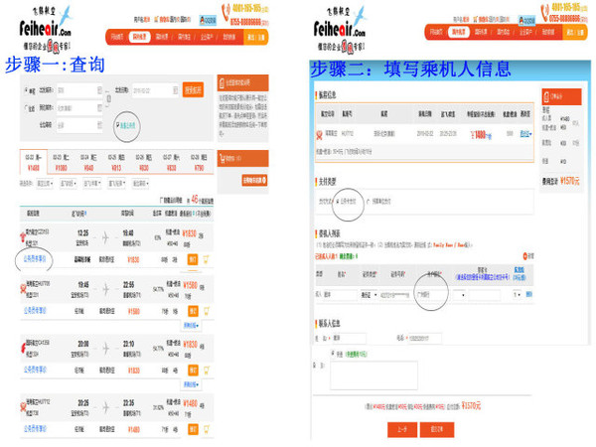Add 19:45 flight to cart icon

pyautogui.click(x=207, y=311)
